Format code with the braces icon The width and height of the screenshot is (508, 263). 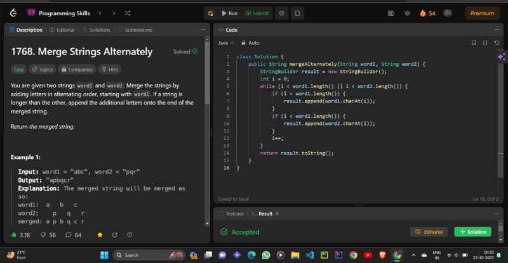point(485,42)
